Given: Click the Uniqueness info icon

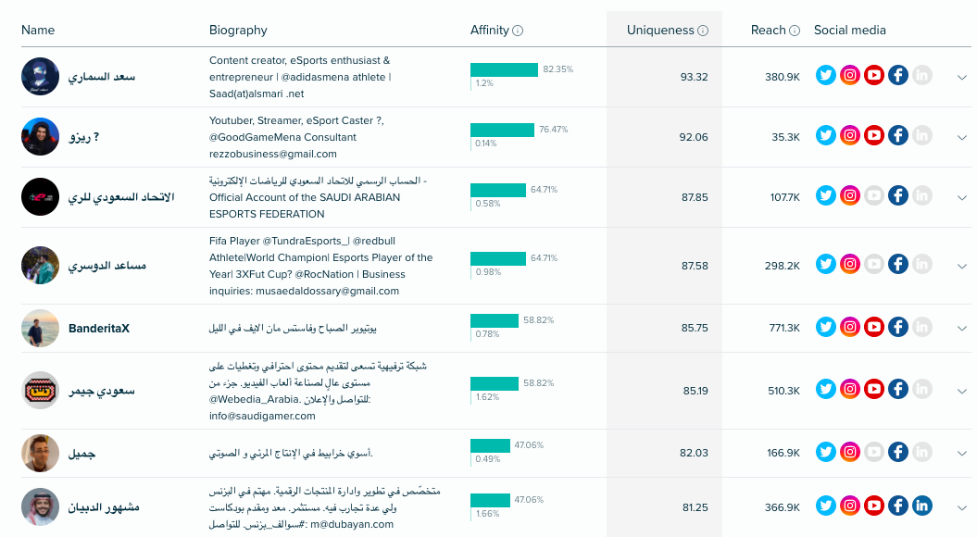Looking at the screenshot, I should point(703,31).
